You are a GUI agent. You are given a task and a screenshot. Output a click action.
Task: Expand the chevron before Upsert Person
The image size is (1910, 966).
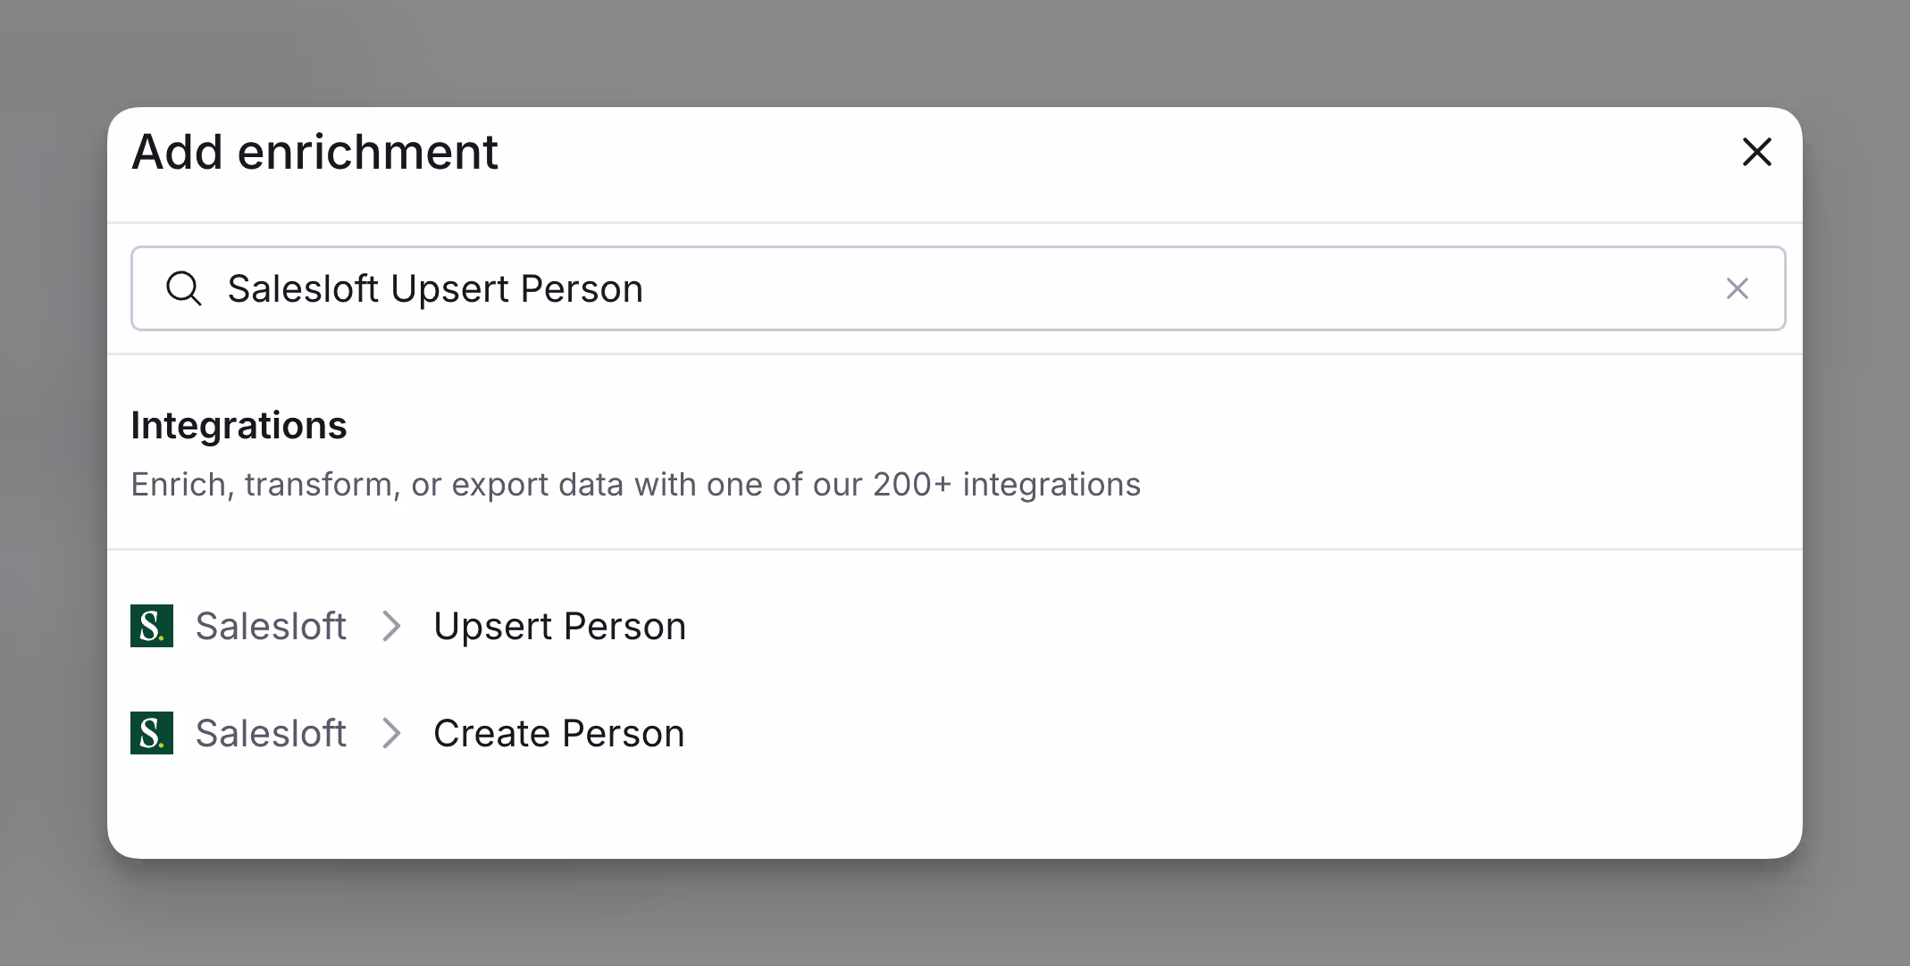(390, 626)
